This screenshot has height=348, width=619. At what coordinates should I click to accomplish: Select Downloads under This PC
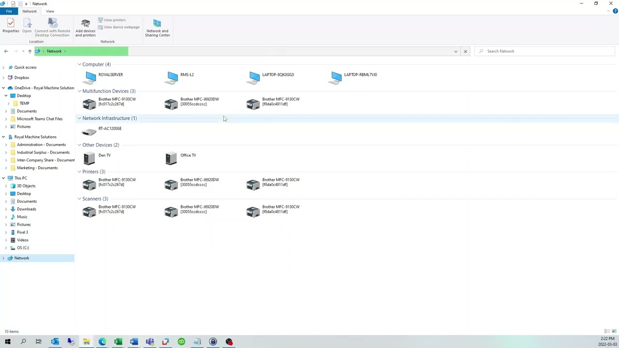coord(27,209)
